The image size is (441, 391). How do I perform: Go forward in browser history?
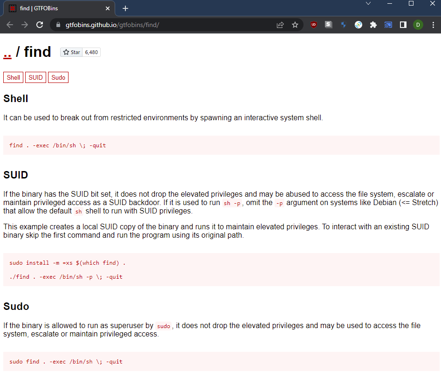tap(25, 25)
